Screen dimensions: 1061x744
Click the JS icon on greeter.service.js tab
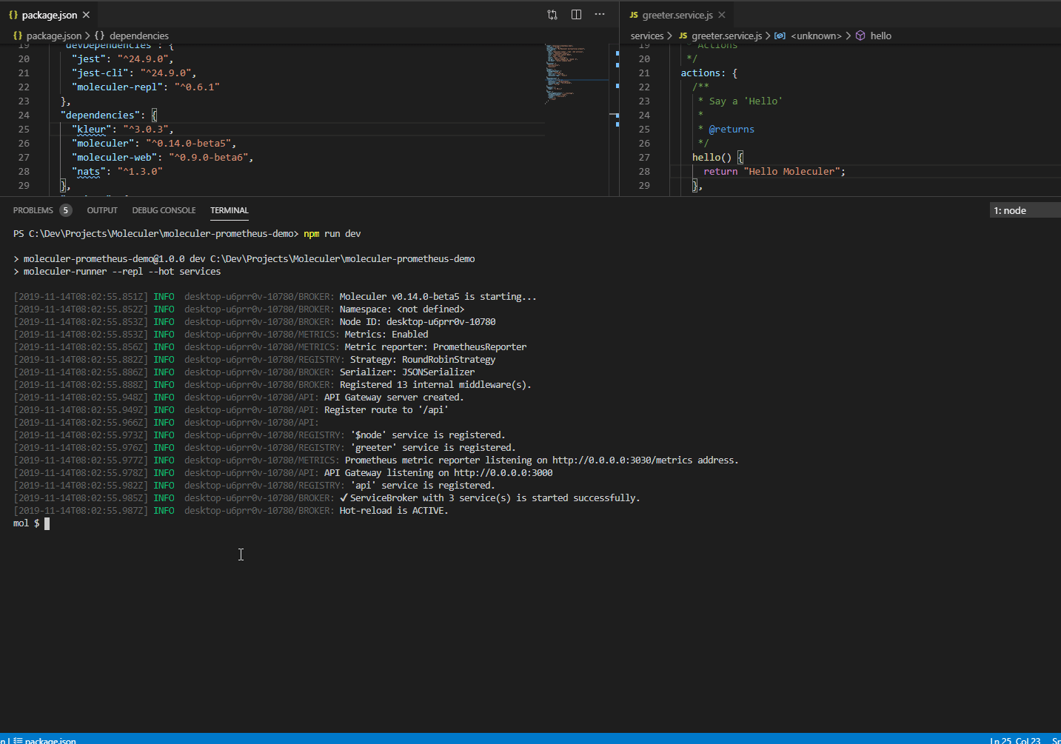(x=634, y=14)
